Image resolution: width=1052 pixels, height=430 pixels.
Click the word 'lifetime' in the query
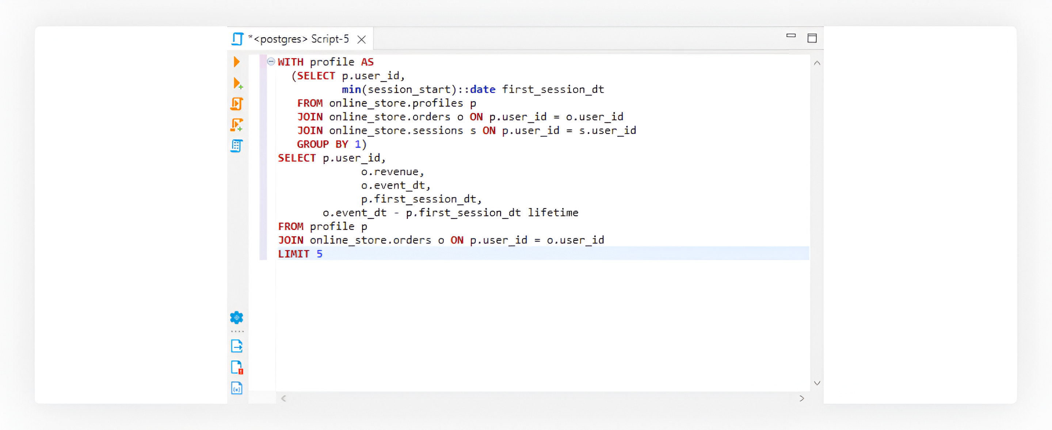553,212
